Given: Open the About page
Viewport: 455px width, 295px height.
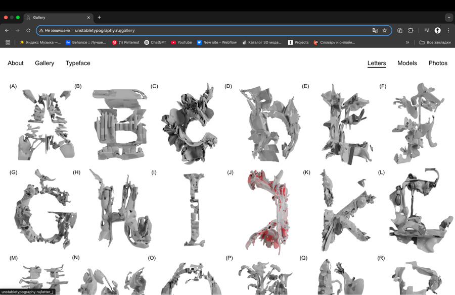Looking at the screenshot, I should pos(16,63).
